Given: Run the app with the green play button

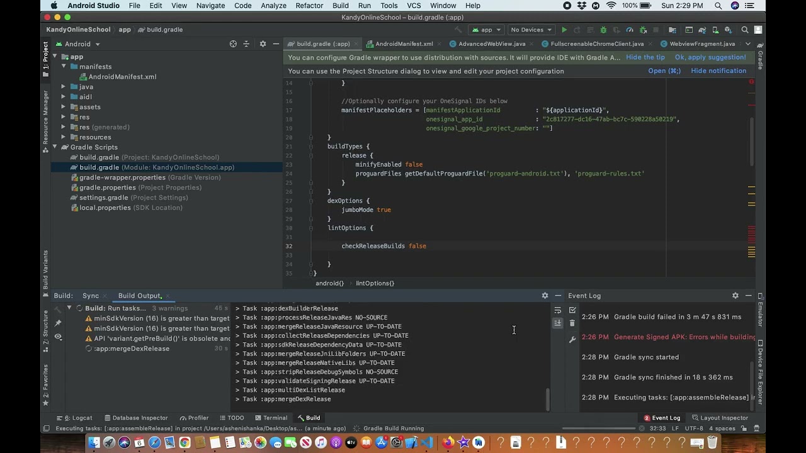Looking at the screenshot, I should (x=564, y=30).
